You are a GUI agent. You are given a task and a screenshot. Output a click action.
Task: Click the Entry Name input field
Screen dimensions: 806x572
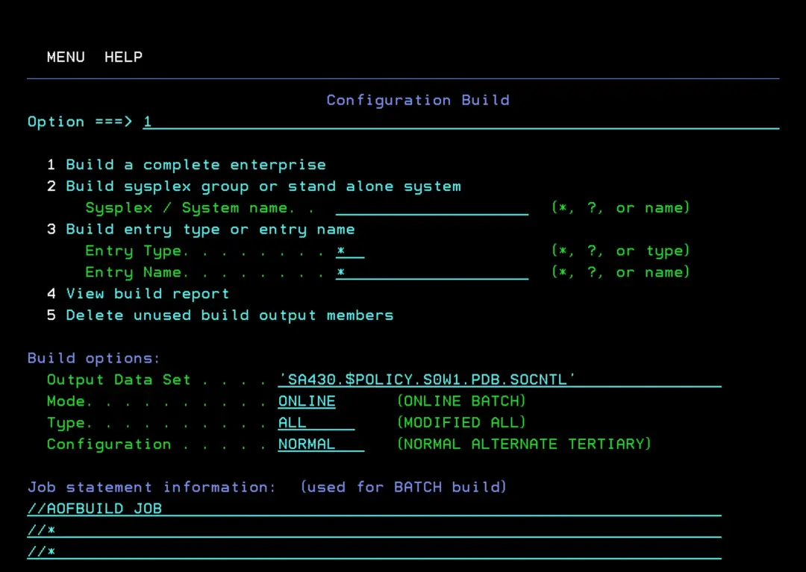432,273
